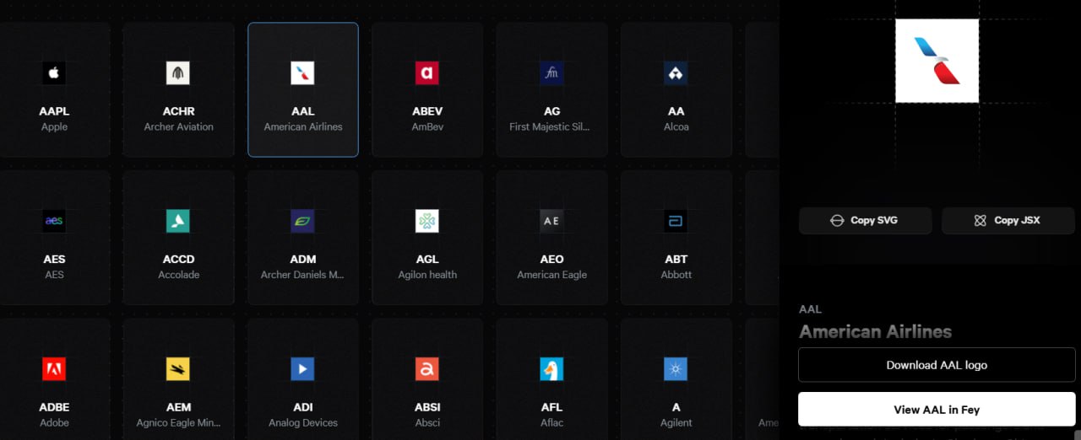Screen dimensions: 1081x440
Task: Select the Archer Daniels Midland ADM tile
Action: 303,238
